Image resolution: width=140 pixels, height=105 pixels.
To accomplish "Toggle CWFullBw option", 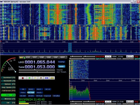I will click(x=56, y=96).
